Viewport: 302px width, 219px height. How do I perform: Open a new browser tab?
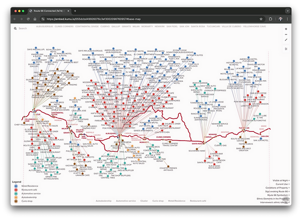[x=75, y=11]
